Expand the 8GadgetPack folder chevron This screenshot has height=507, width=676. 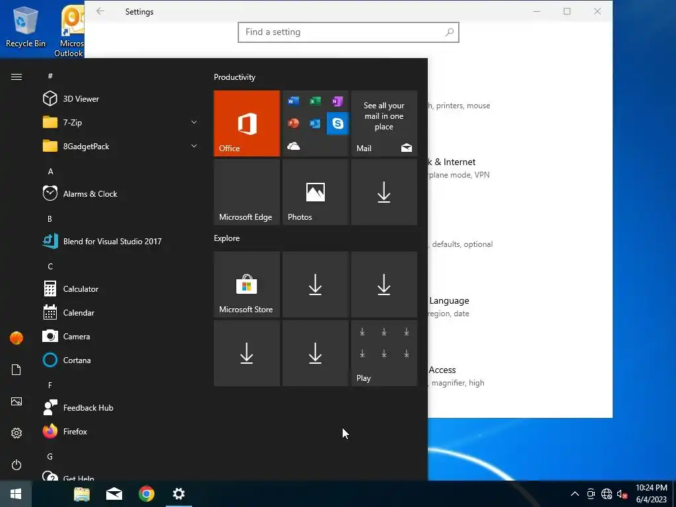tap(194, 146)
